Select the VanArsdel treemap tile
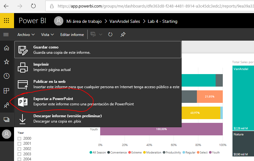The height and width of the screenshot is (161, 254). pos(243,98)
